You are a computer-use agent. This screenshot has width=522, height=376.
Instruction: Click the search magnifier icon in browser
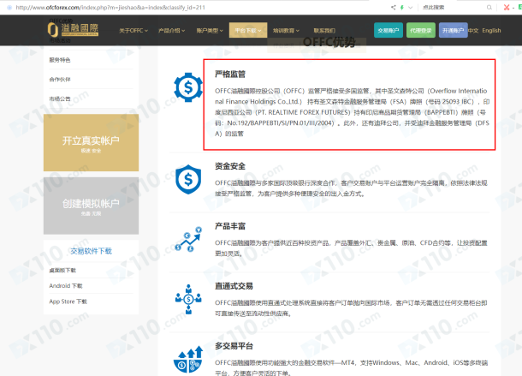click(x=489, y=8)
